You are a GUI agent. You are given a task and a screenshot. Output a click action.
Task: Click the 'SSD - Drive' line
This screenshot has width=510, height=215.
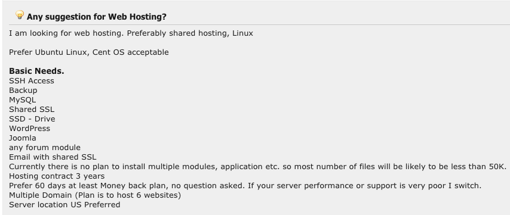coord(32,119)
